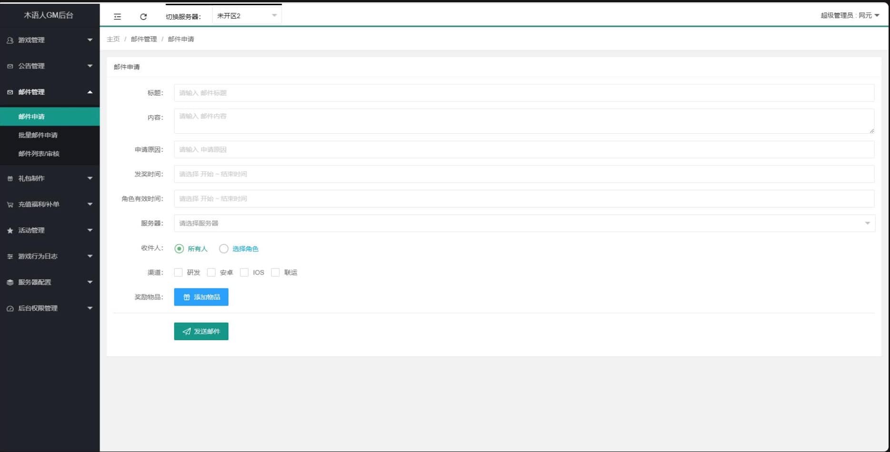Check the 安卓 channel checkbox
The width and height of the screenshot is (890, 452).
[x=211, y=273]
